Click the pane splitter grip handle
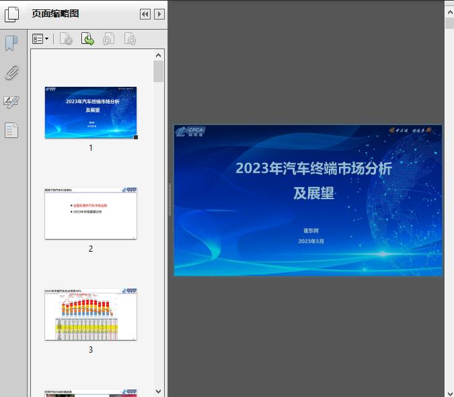 170,199
